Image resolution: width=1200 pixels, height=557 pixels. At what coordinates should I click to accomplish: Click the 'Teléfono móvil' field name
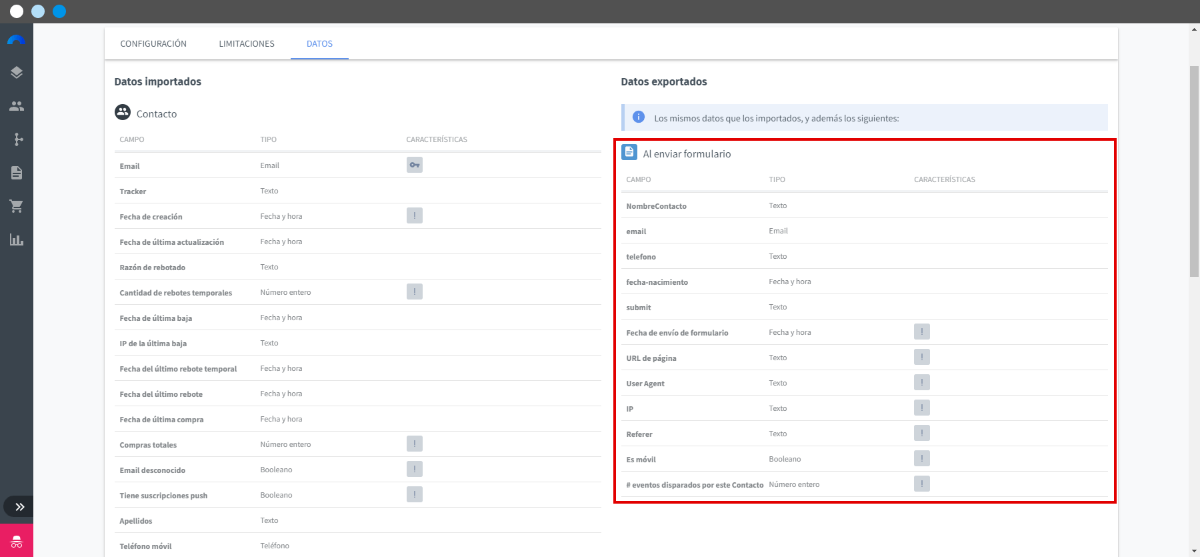[145, 546]
